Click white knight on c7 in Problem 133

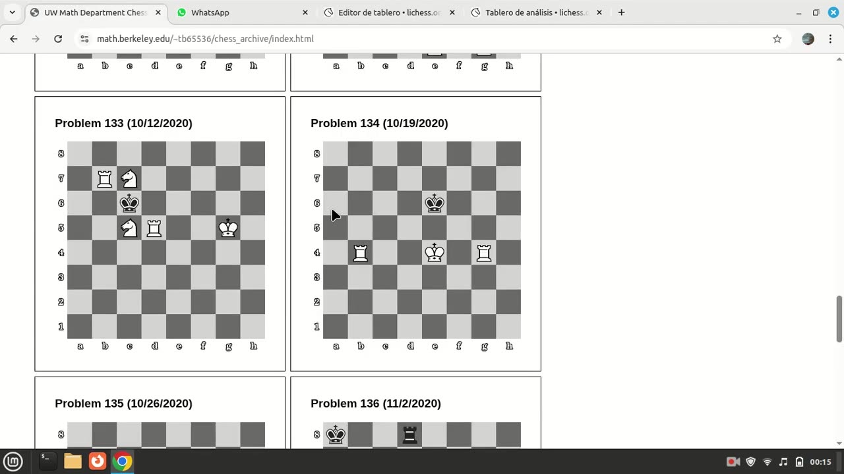click(x=129, y=178)
